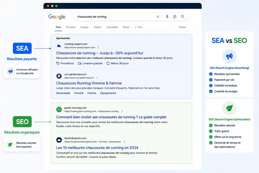
Task: Click blue checkmark next to Visibilité immédiate
Action: (x=211, y=86)
